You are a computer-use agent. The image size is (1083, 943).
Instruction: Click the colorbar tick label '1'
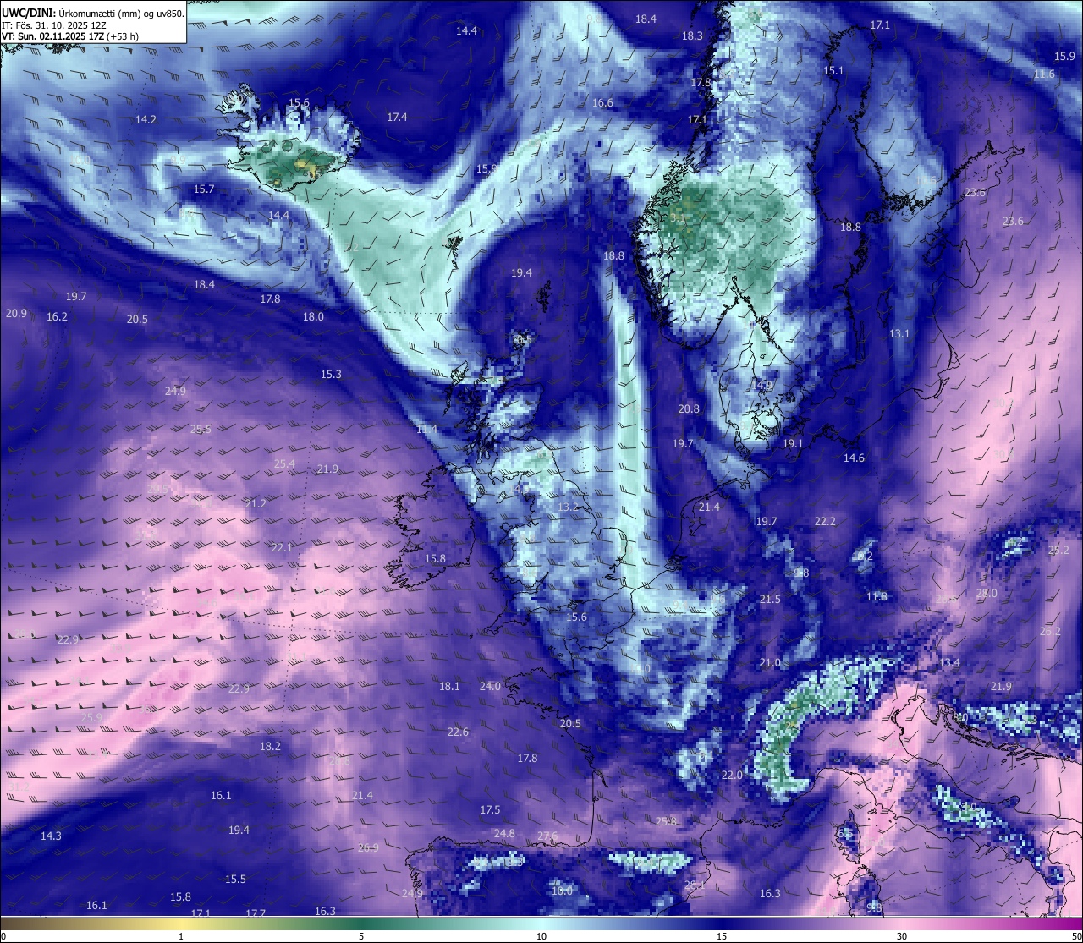(181, 936)
